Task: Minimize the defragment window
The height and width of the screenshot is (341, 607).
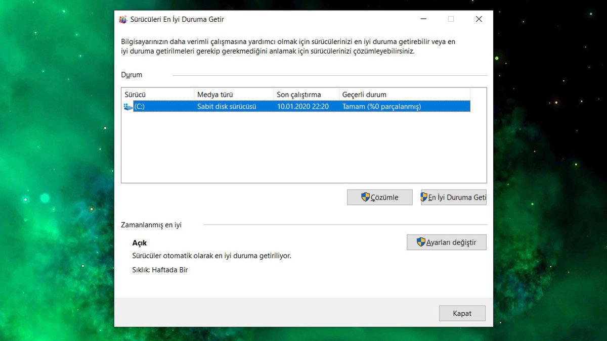Action: click(423, 19)
